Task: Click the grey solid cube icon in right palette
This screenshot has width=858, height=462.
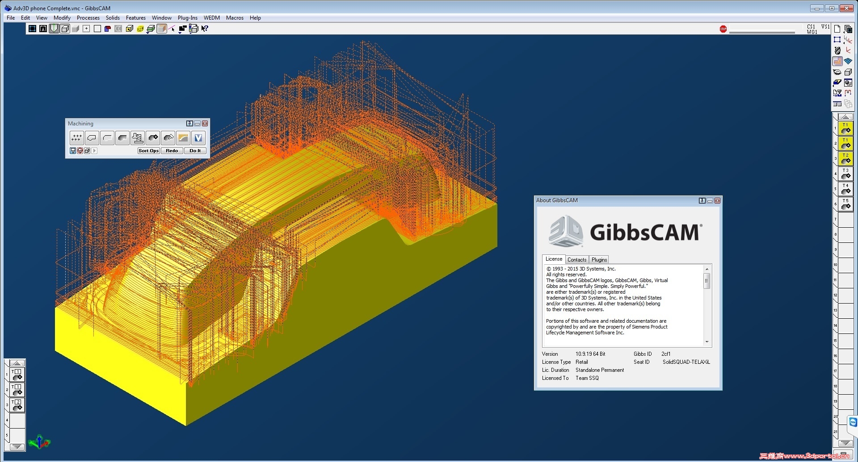Action: tap(848, 72)
